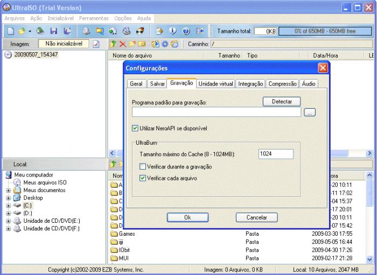The height and width of the screenshot is (275, 377).
Task: Click the Register/order toolbar icon
Action: pyautogui.click(x=159, y=31)
